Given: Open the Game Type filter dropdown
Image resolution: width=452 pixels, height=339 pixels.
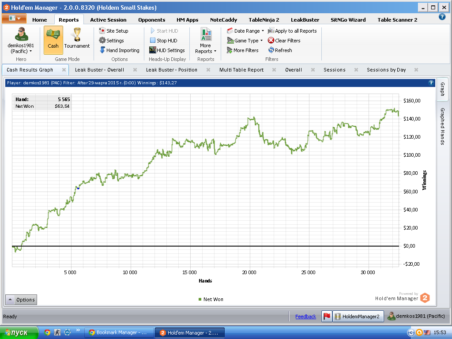Looking at the screenshot, I should coord(245,41).
